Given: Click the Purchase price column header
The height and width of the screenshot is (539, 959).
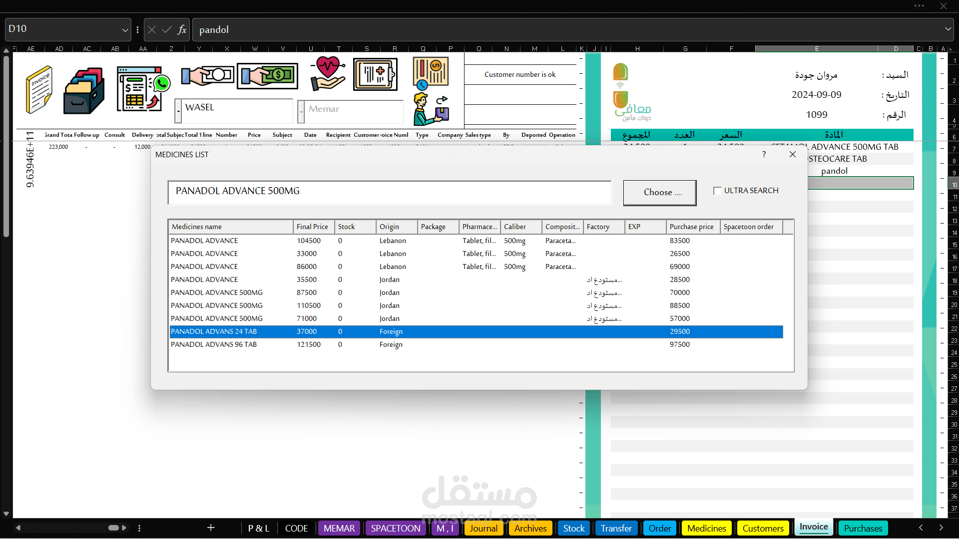Looking at the screenshot, I should click(693, 227).
